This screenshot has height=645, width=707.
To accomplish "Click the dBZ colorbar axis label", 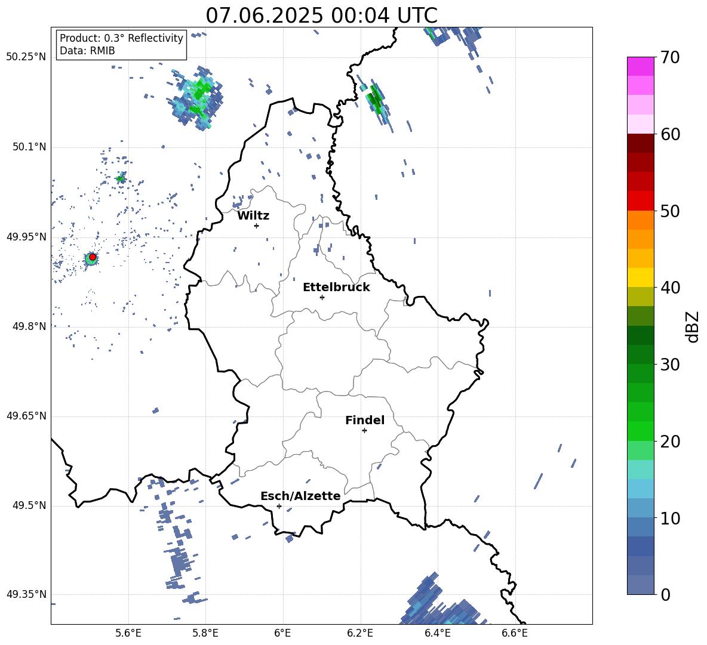I will (692, 326).
